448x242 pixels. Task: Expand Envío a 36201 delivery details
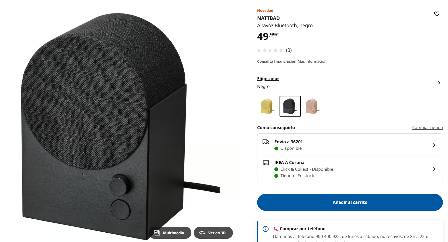tap(350, 145)
